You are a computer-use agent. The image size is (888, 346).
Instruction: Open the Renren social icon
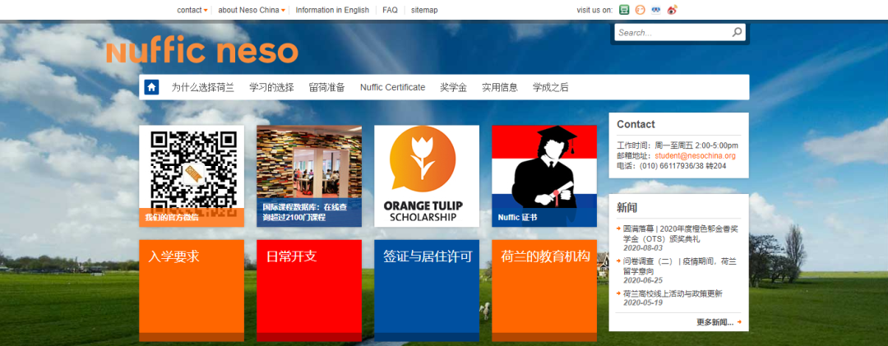(x=656, y=10)
